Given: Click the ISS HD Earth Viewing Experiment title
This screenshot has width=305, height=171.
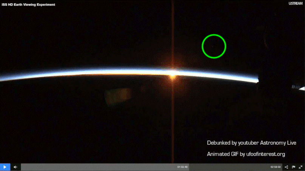Looking at the screenshot, I should tap(28, 5).
